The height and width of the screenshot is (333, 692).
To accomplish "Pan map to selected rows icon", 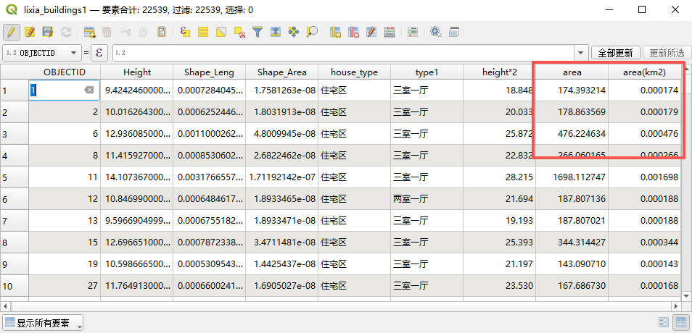I will [x=294, y=32].
